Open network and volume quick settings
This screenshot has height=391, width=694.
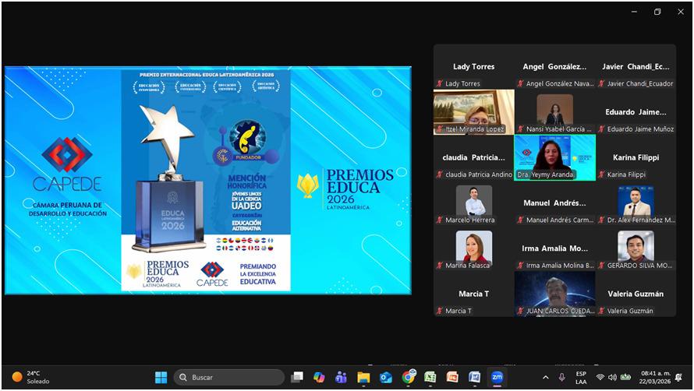coord(612,377)
